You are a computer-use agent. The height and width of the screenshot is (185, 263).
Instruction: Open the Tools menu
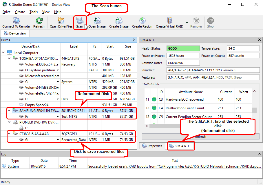[x=34, y=12]
